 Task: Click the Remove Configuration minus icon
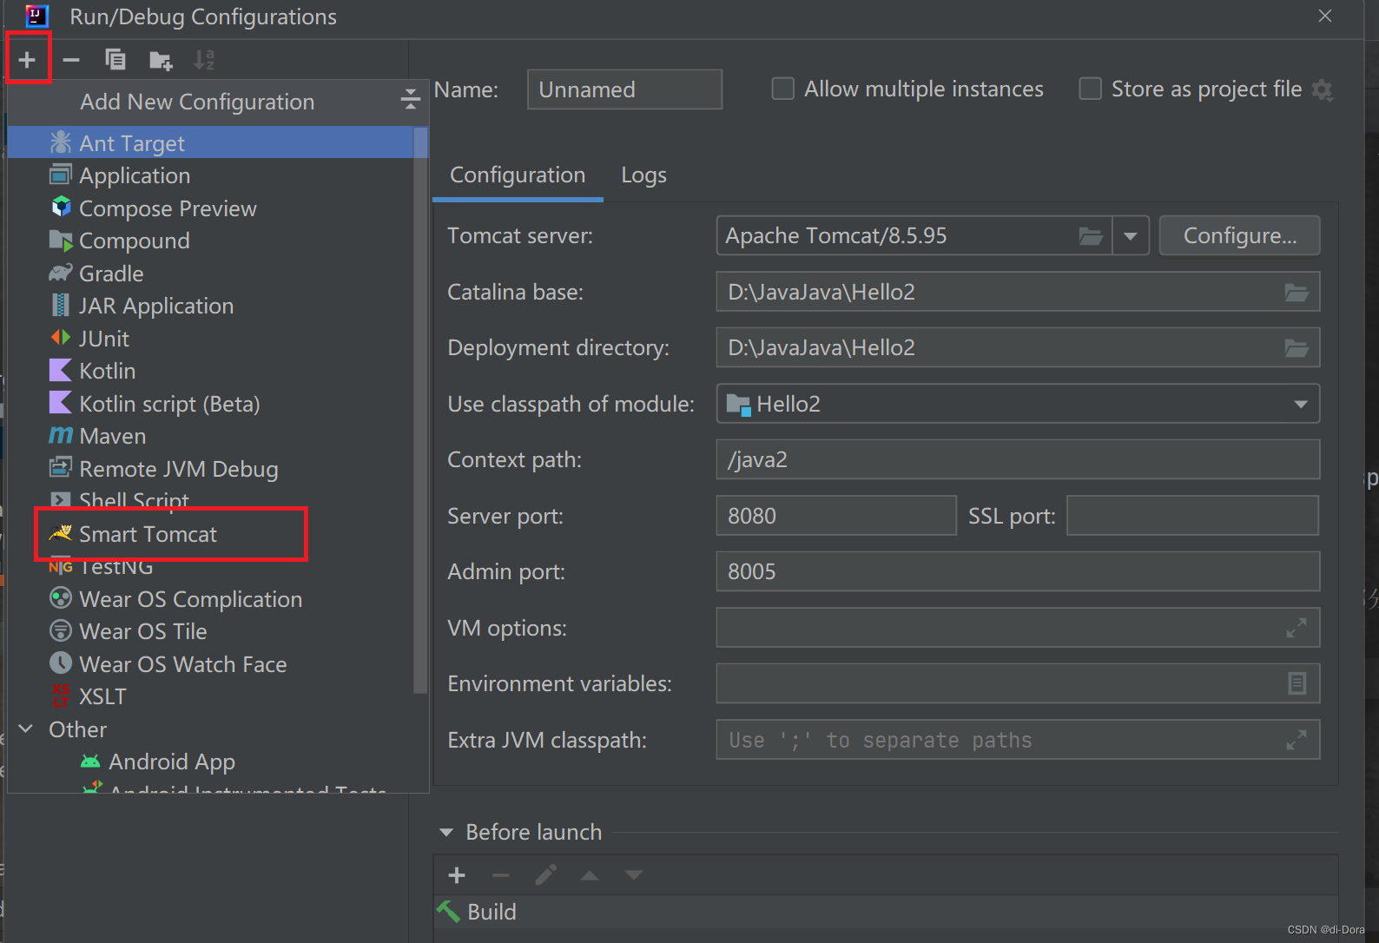pyautogui.click(x=71, y=60)
